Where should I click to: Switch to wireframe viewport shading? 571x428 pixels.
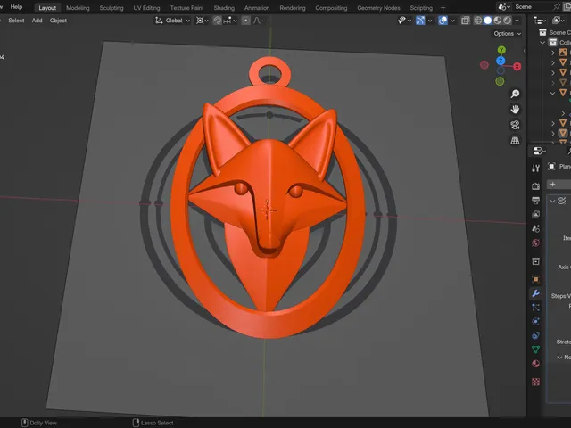(x=478, y=21)
